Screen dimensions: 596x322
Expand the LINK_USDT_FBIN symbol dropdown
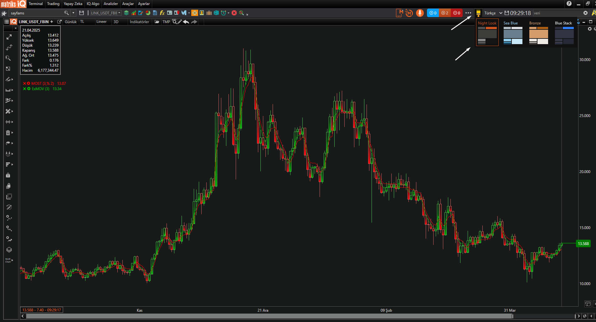click(119, 13)
